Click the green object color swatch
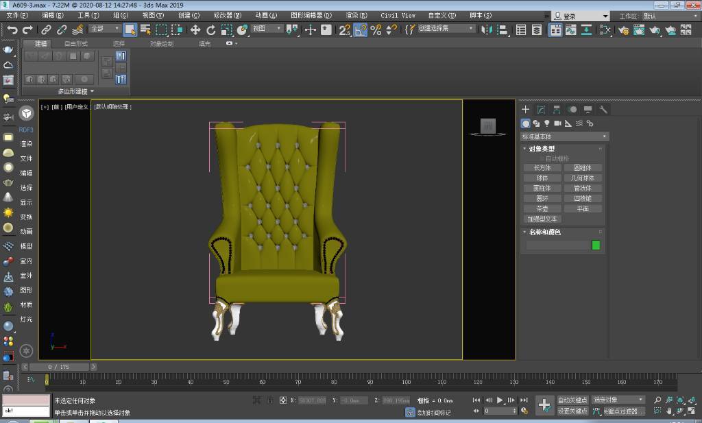The width and height of the screenshot is (702, 423). coord(596,245)
